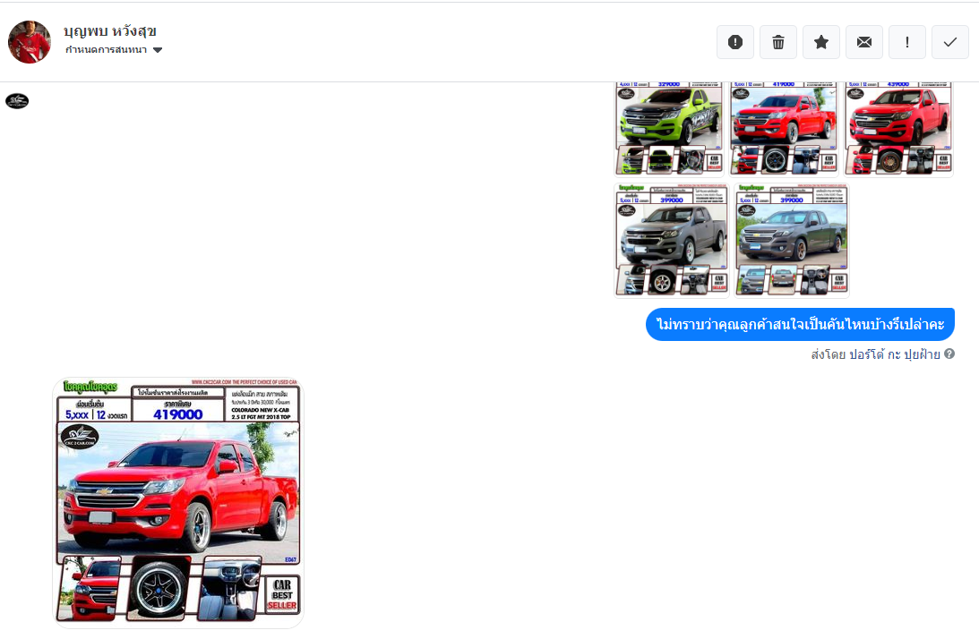
Task: Click the page logo avatar at left
Action: 17,101
